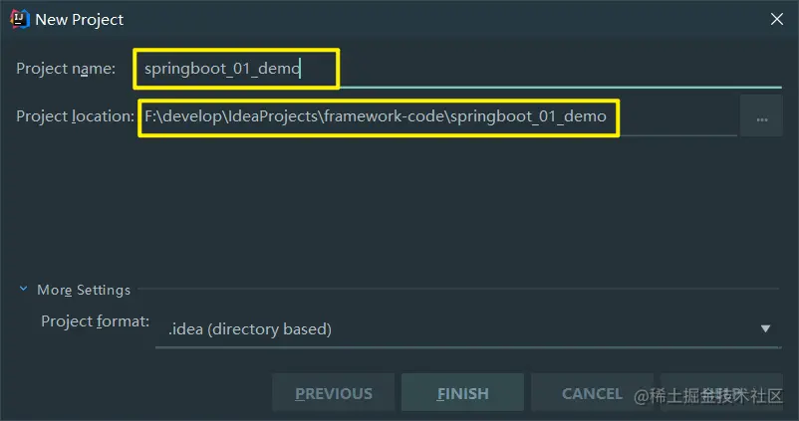
Task: Go back with the PREVIOUS button
Action: (x=334, y=393)
